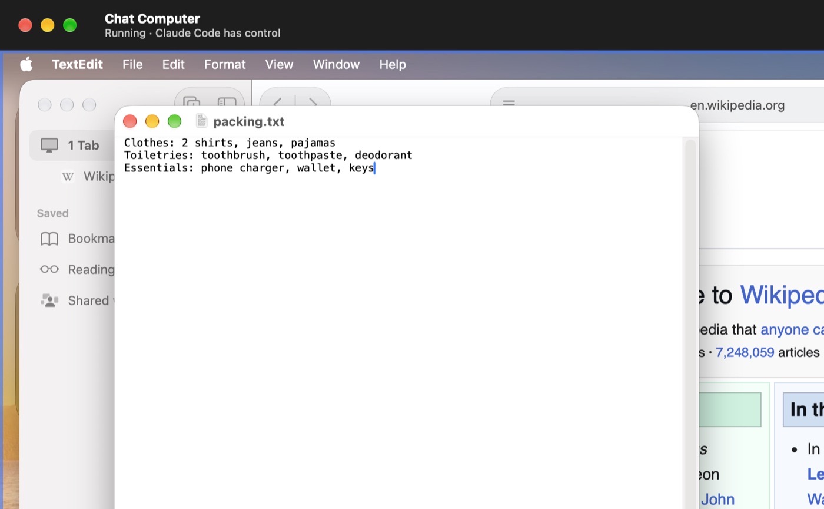This screenshot has height=509, width=824.
Task: Select the '1 Tab' group in Safari sidebar
Action: (x=72, y=146)
